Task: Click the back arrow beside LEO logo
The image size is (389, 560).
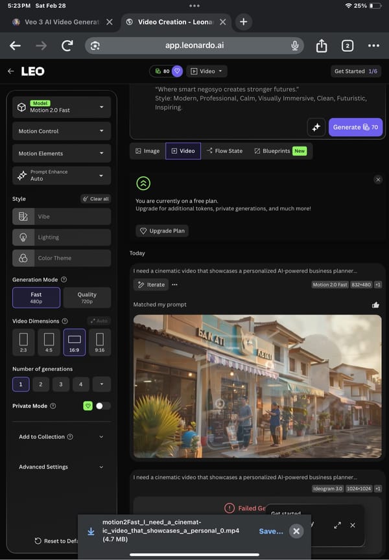Action: (11, 71)
